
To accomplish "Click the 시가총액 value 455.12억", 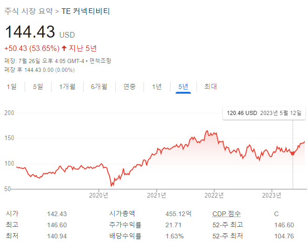I will pyautogui.click(x=178, y=214).
